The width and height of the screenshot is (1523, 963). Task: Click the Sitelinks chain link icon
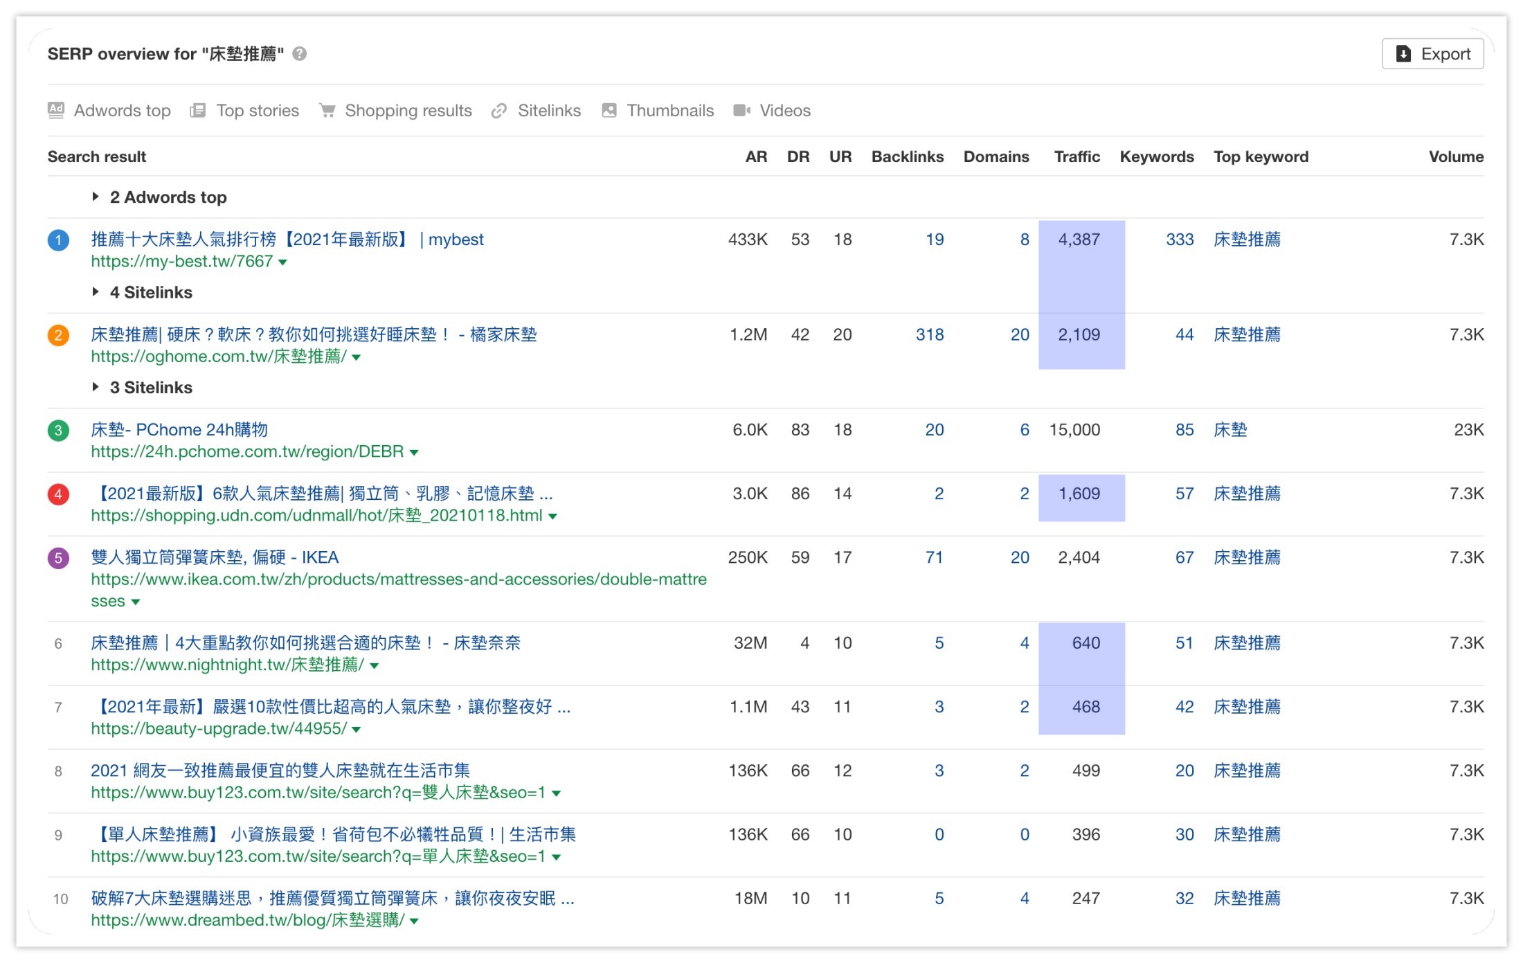(499, 111)
